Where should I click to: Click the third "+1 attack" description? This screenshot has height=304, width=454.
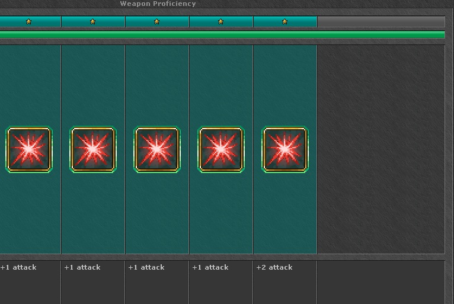(146, 267)
